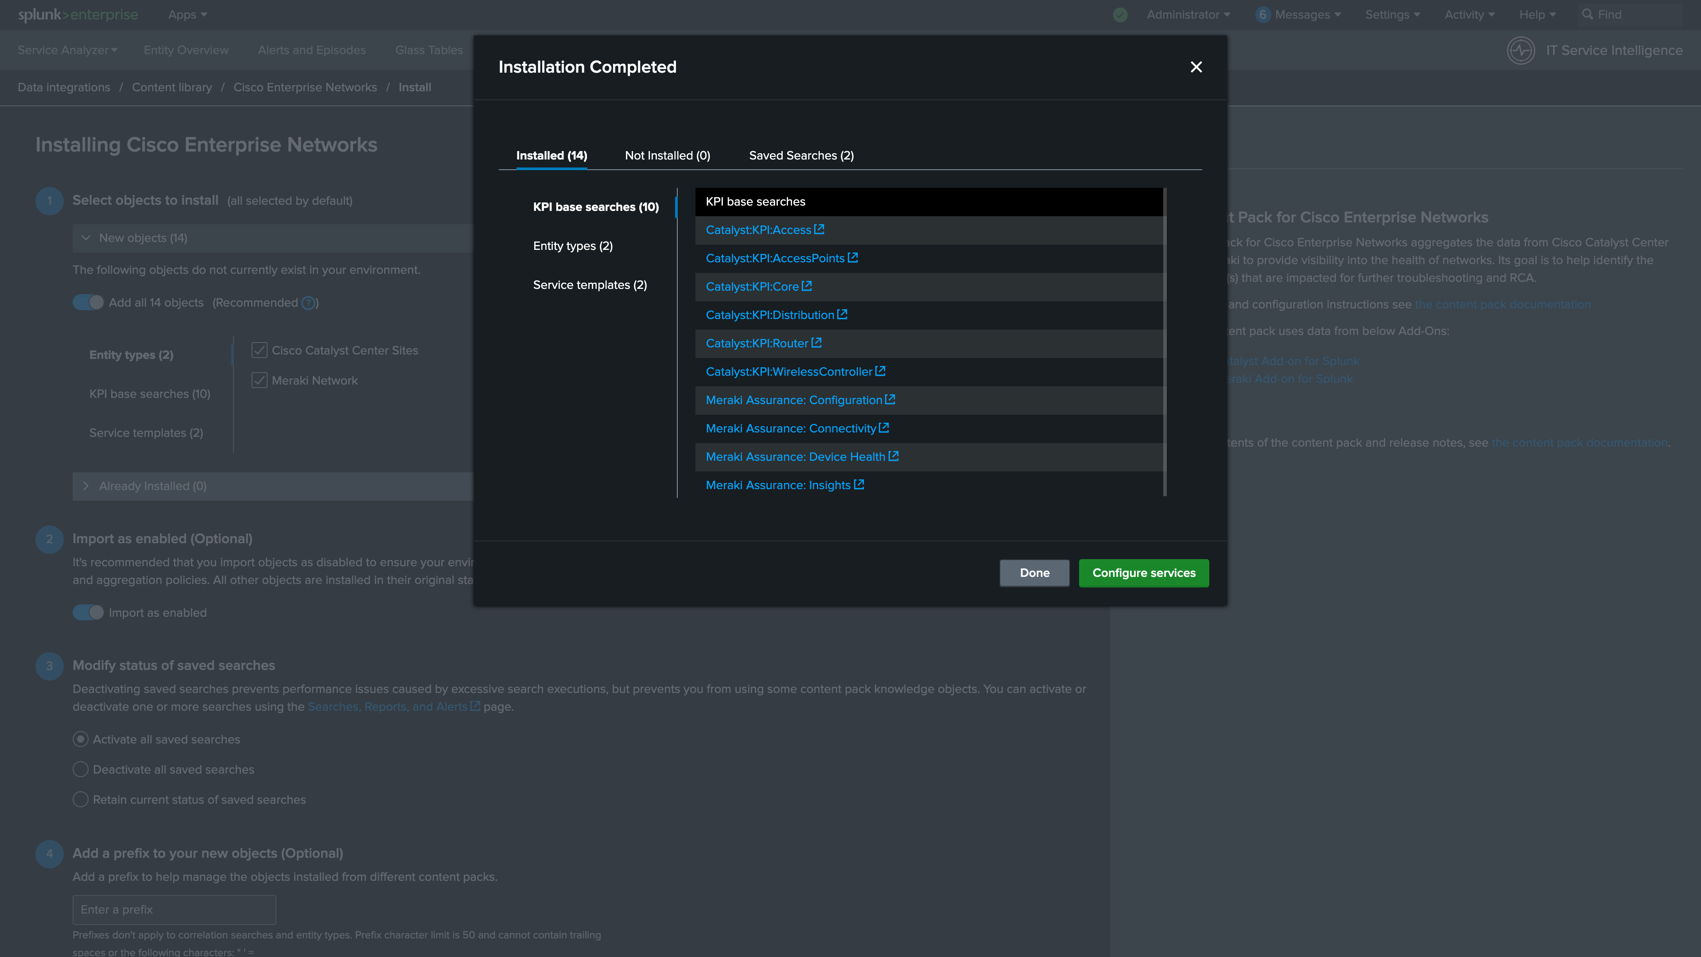Uncheck Cisco Catalyst Center Sites checkbox

pos(260,350)
